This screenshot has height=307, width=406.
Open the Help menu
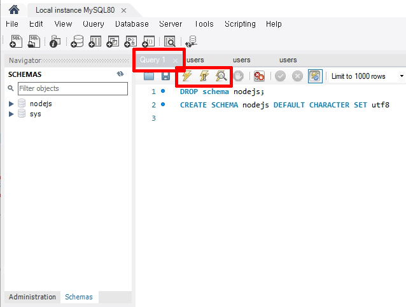point(274,24)
